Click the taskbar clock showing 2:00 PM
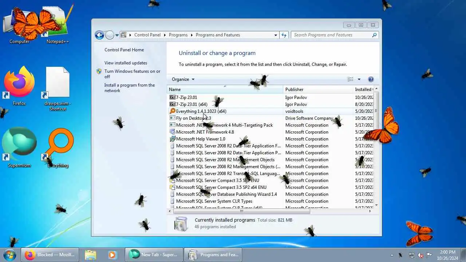The image size is (466, 262). (447, 255)
